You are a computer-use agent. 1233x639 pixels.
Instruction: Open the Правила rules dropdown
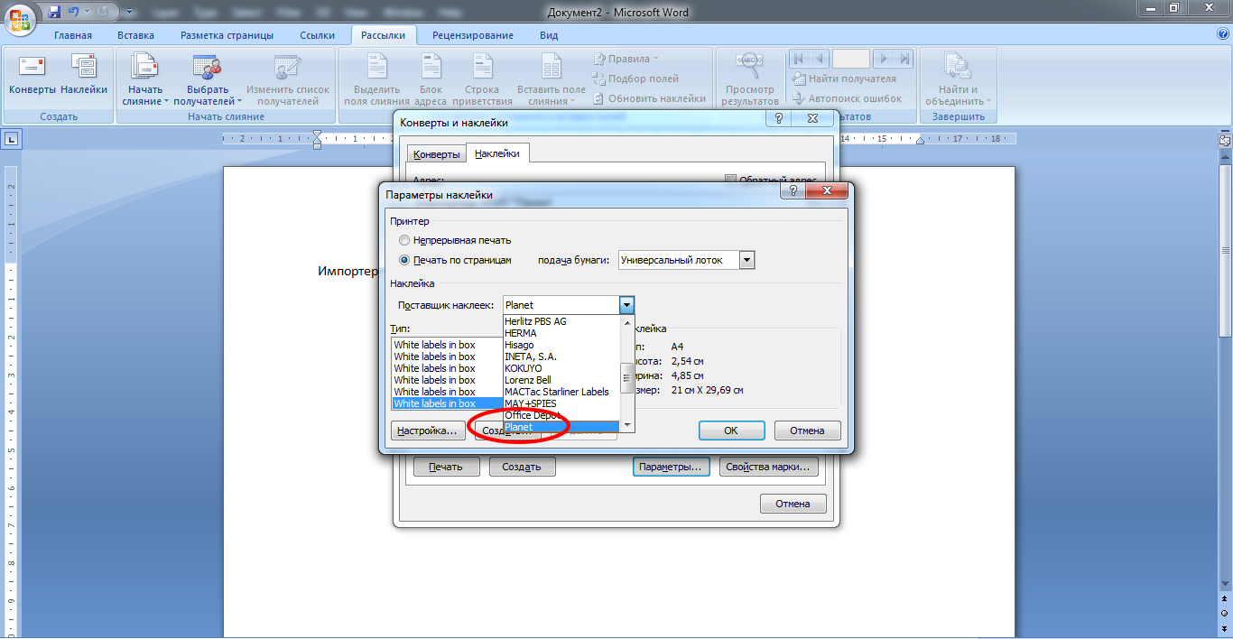click(626, 59)
